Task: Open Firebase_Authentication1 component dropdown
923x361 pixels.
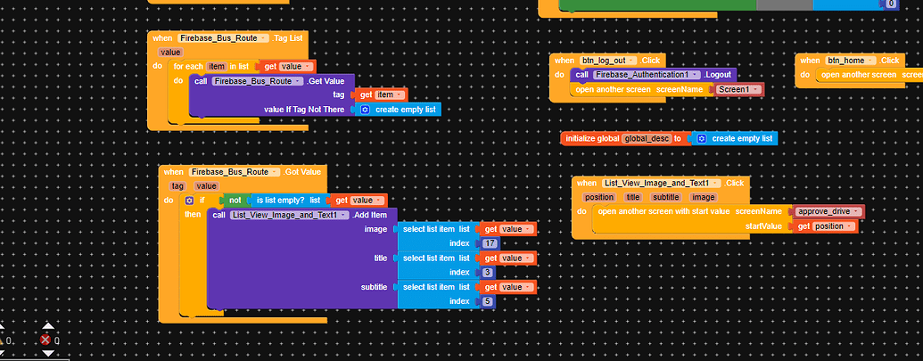Action: pos(648,75)
